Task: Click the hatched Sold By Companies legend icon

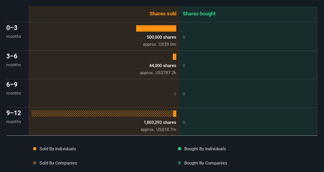Action: [x=35, y=163]
